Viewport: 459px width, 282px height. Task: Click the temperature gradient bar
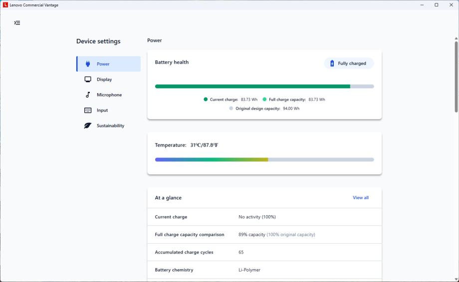[x=264, y=159]
